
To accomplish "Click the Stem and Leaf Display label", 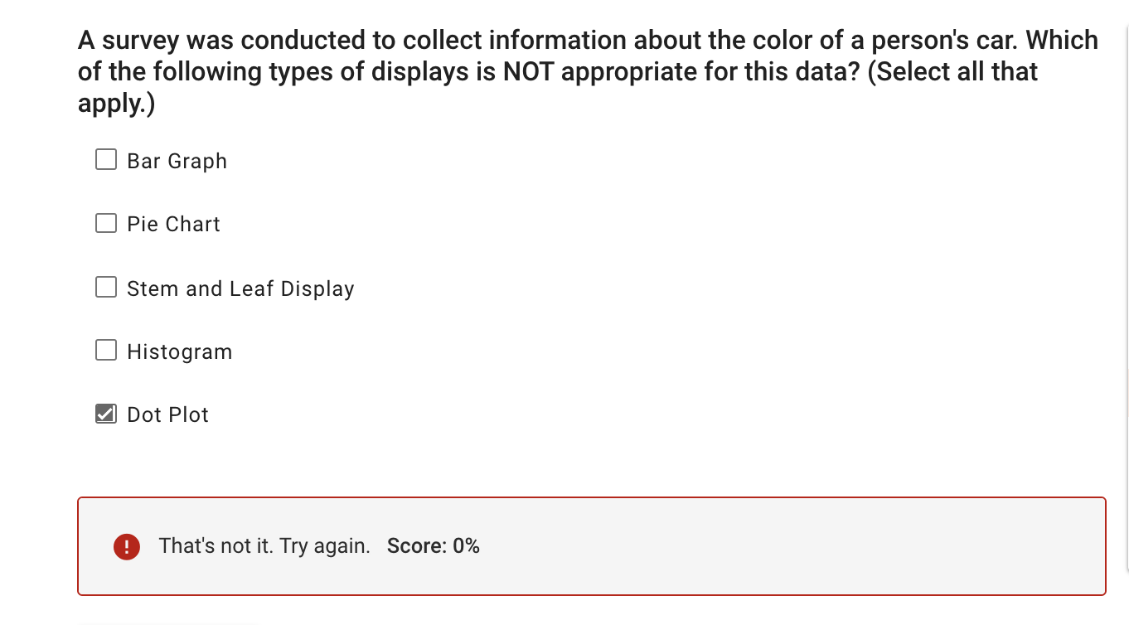I will tap(240, 288).
